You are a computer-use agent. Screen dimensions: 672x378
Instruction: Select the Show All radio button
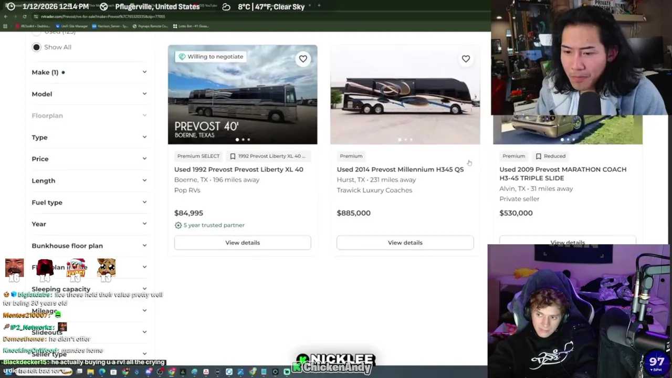coord(36,47)
